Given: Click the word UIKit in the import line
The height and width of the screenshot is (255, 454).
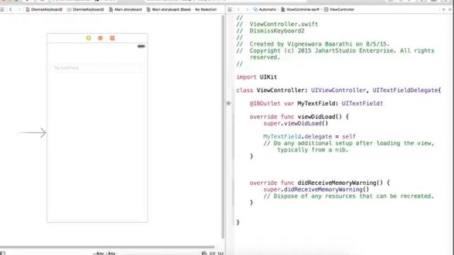Looking at the screenshot, I should pyautogui.click(x=268, y=77).
